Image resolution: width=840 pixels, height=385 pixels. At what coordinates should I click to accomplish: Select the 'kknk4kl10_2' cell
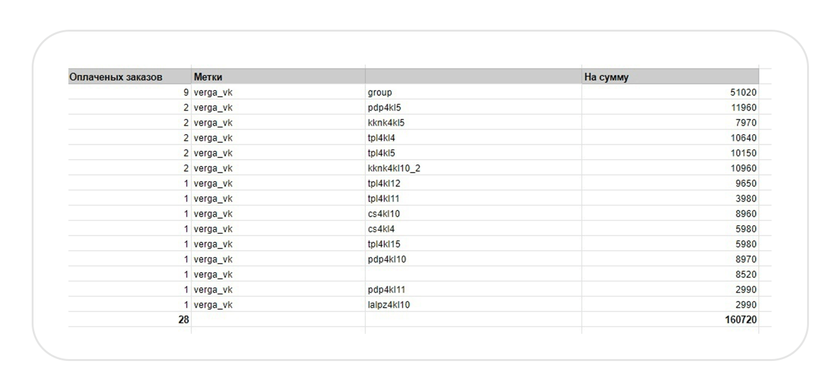coord(394,168)
